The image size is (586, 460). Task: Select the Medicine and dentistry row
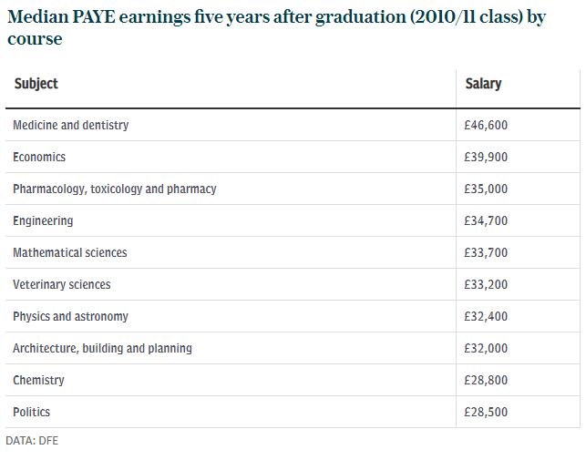tap(71, 125)
